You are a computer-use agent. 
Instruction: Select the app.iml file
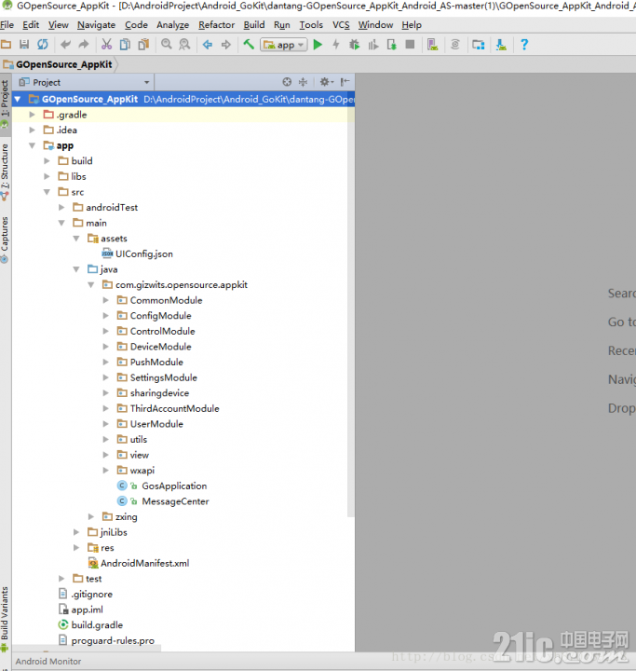click(x=81, y=609)
